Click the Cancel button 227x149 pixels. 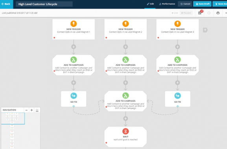coord(185,4)
